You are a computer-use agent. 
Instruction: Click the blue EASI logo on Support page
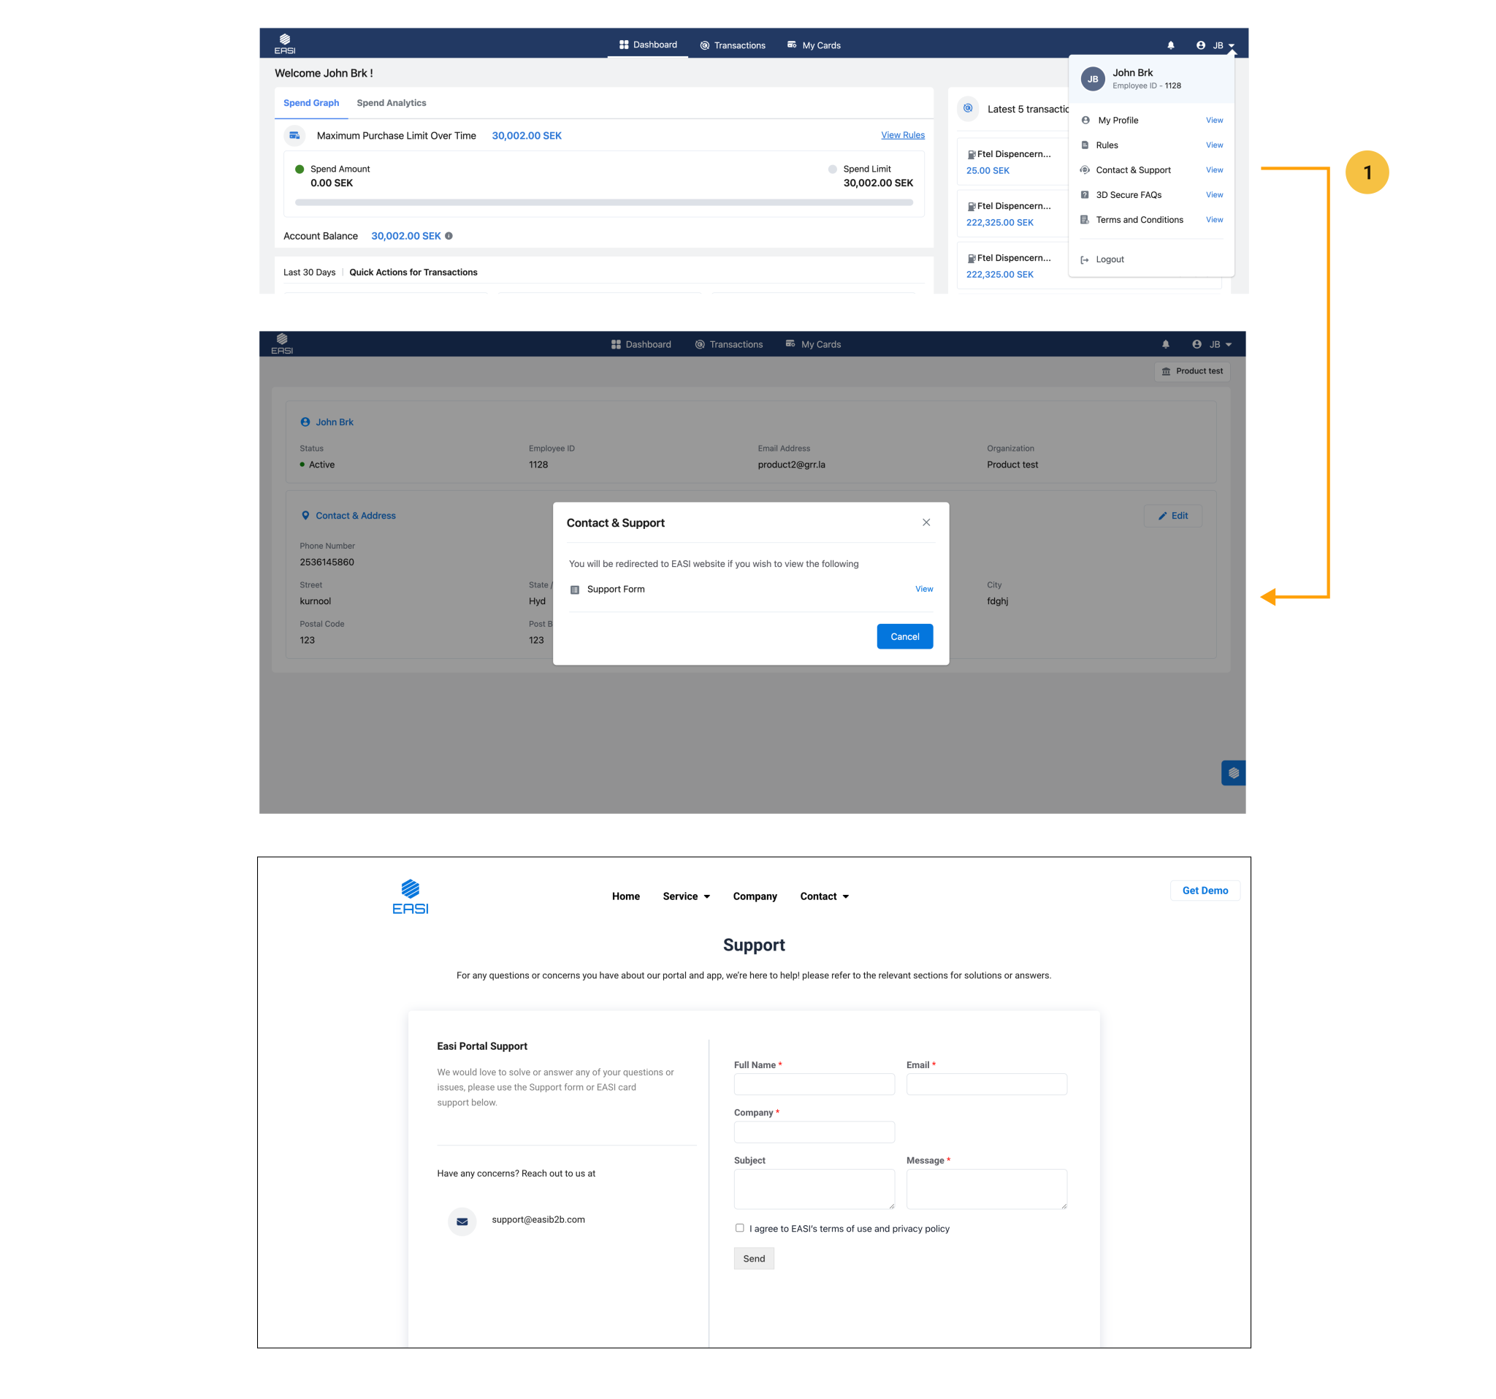point(410,896)
